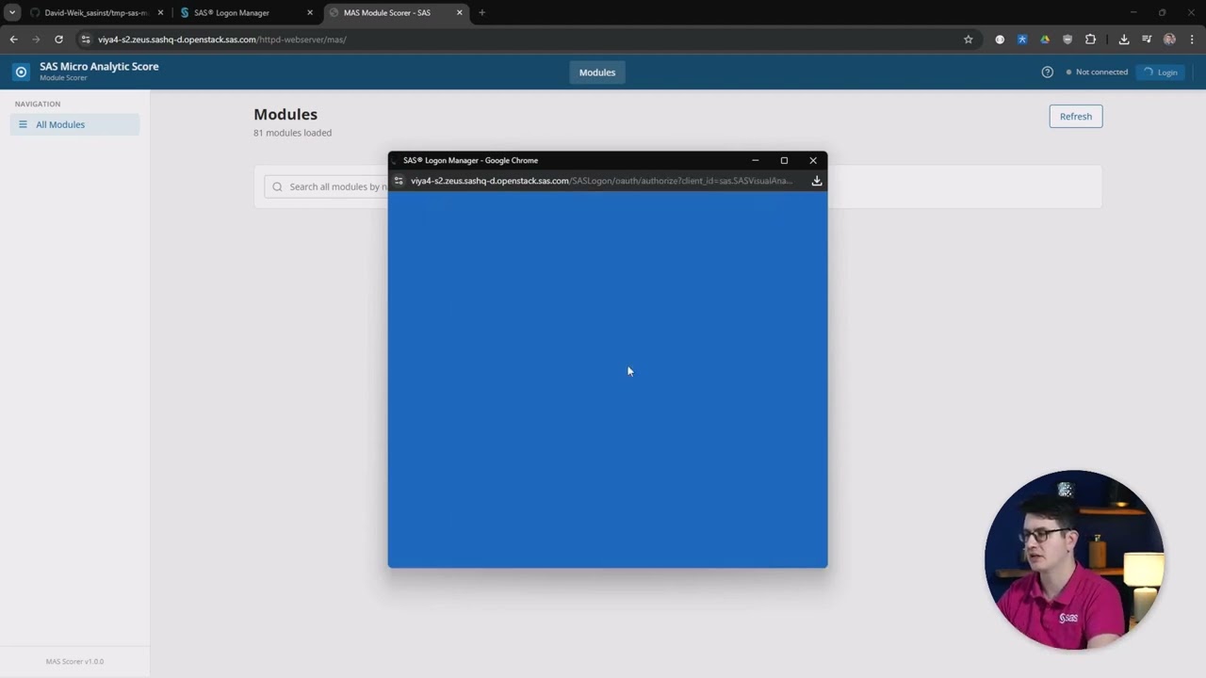Viewport: 1206px width, 678px height.
Task: Close the SAS Logon Manager tab
Action: (x=310, y=12)
